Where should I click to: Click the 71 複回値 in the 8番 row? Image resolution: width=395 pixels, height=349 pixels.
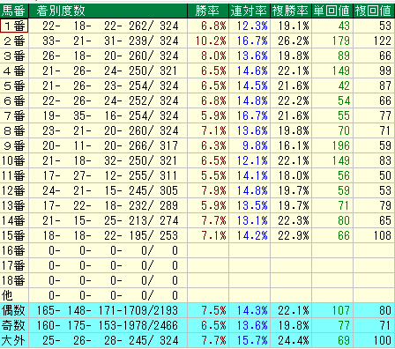pos(385,130)
